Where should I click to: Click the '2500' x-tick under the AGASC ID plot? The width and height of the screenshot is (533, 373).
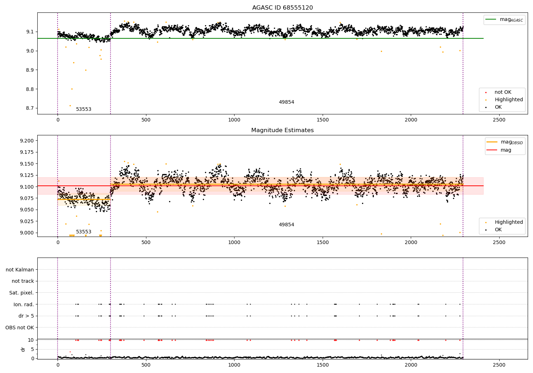[x=499, y=120]
